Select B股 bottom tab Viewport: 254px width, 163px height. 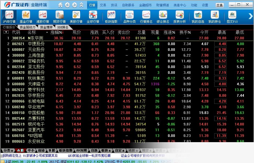coord(52,150)
